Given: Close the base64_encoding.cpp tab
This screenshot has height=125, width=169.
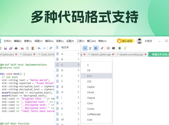Looking at the screenshot, I should coord(145,54).
